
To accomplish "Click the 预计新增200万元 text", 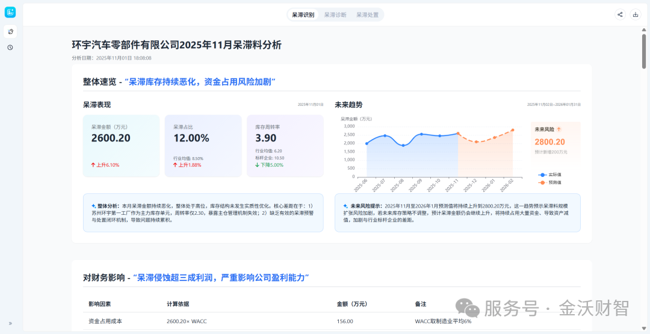I will point(551,152).
